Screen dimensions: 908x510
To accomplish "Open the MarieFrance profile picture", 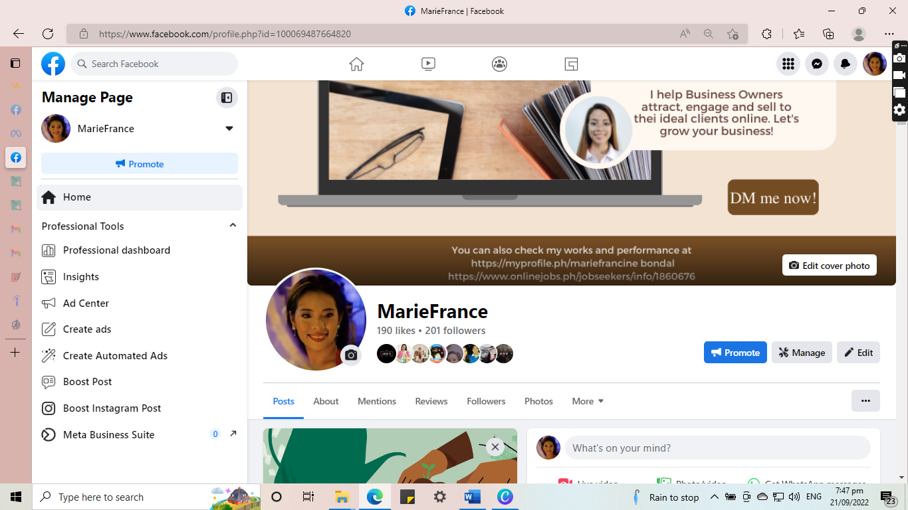I will [x=316, y=319].
